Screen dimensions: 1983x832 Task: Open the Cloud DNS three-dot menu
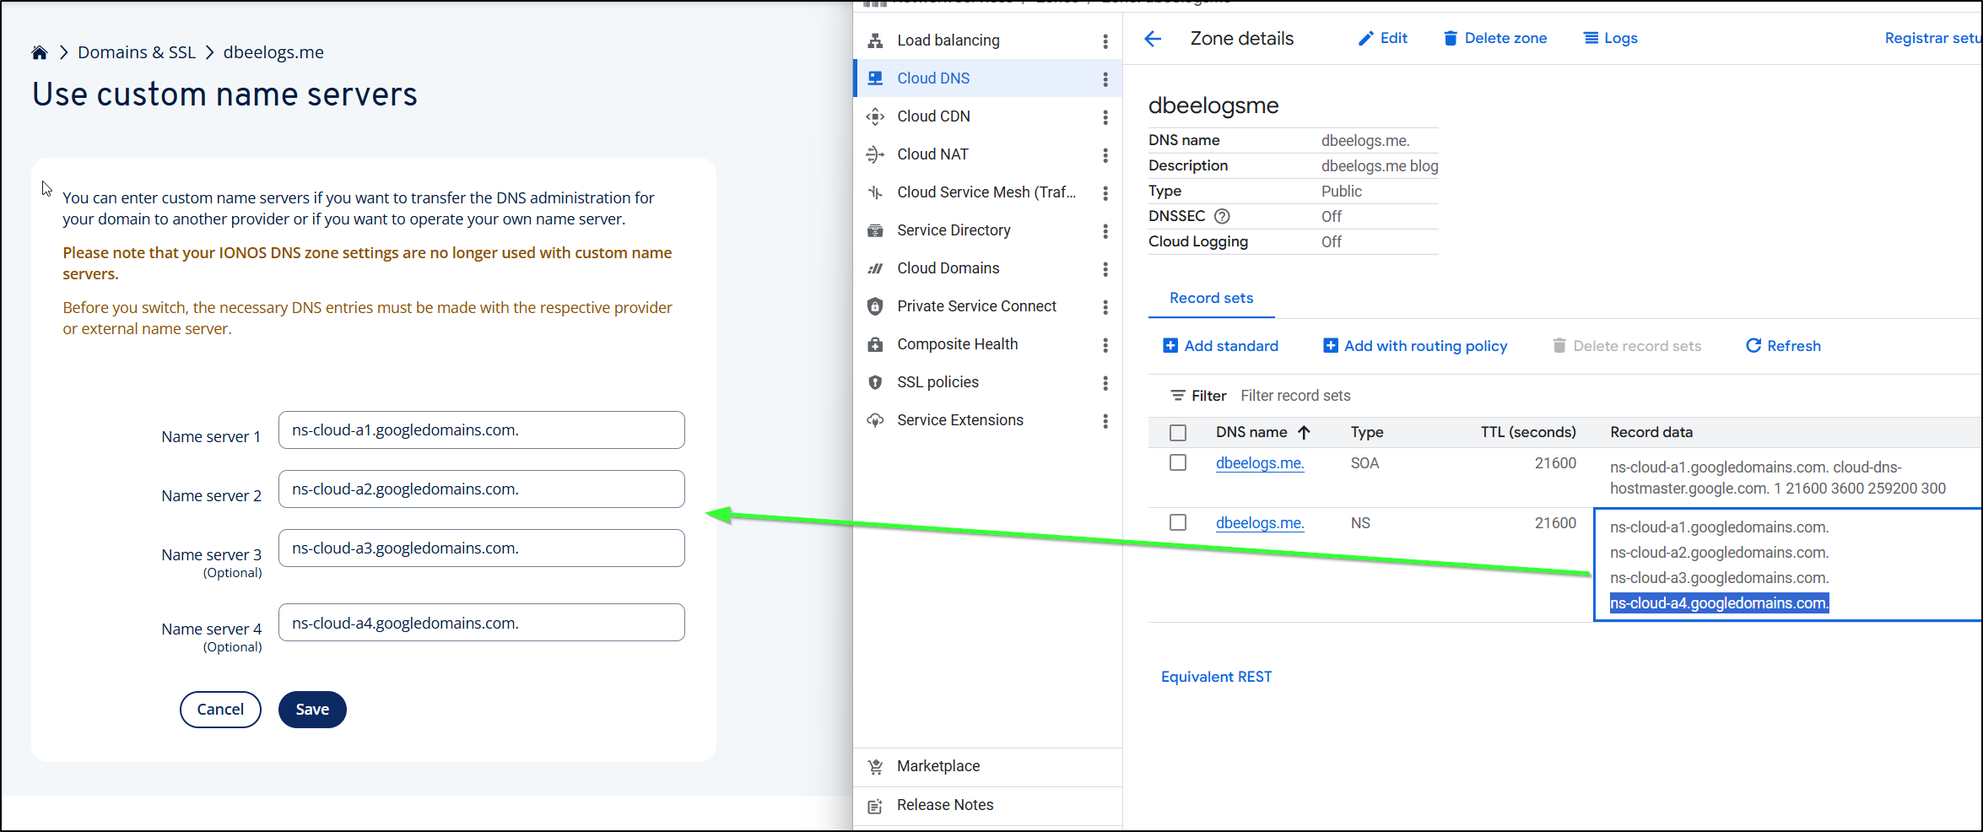(x=1105, y=79)
